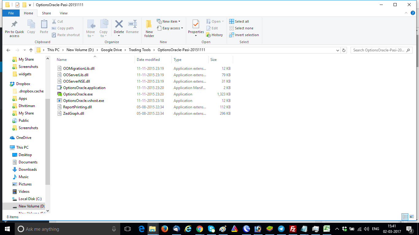Screen dimensions: 419x235
Task: Create a New folder
Action: click(x=149, y=28)
